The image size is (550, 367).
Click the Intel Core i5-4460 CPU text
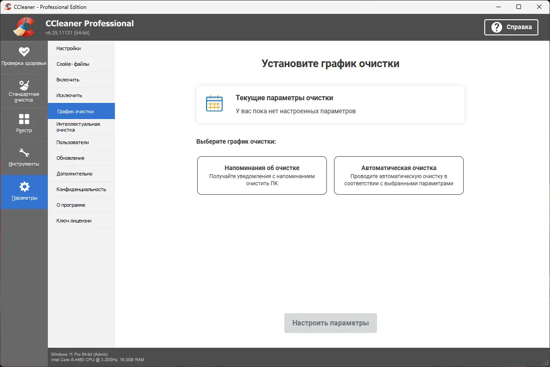97,359
